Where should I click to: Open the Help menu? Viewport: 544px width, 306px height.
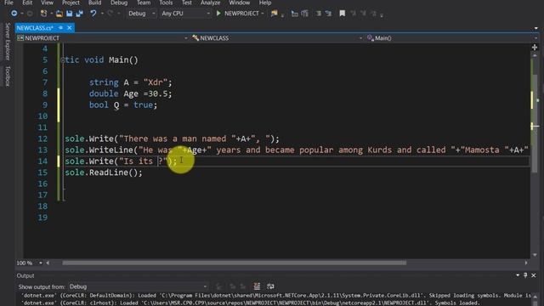(265, 3)
